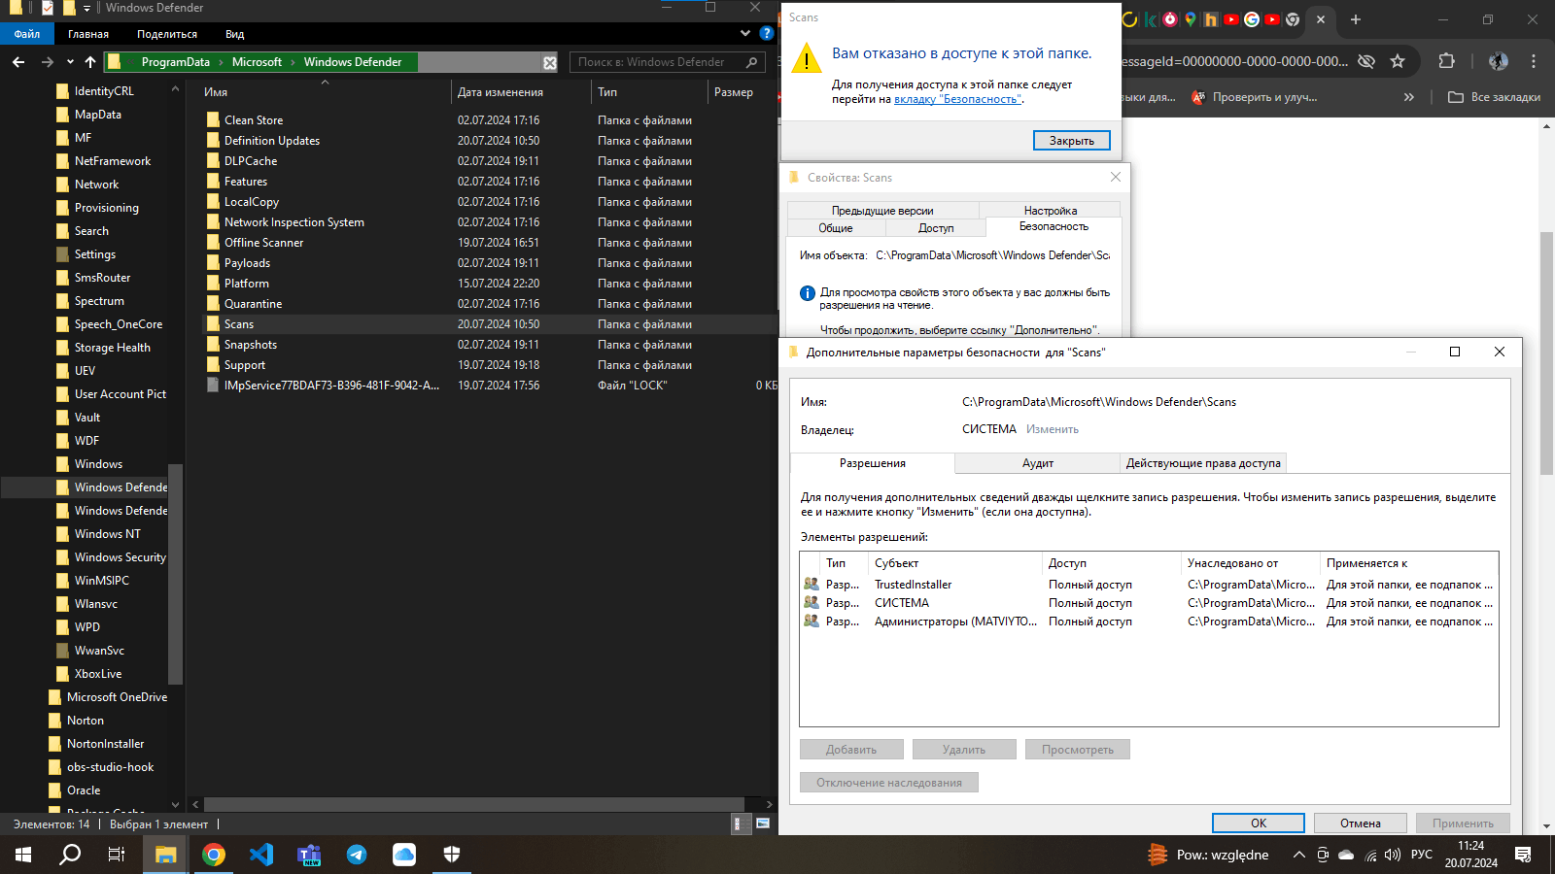
Task: Open Google Chrome from the taskbar
Action: coord(214,855)
